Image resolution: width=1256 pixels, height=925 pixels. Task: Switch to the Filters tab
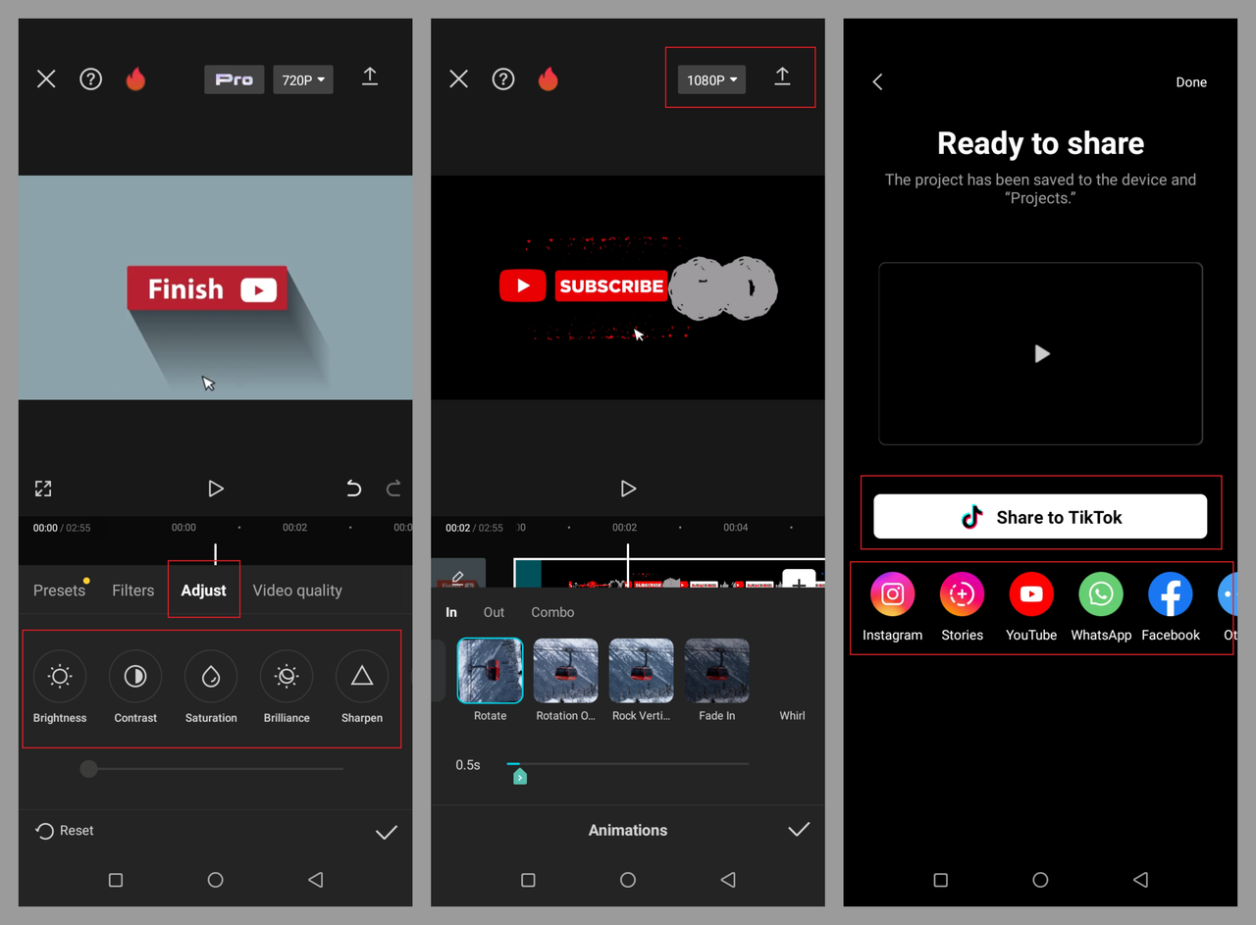click(x=132, y=590)
